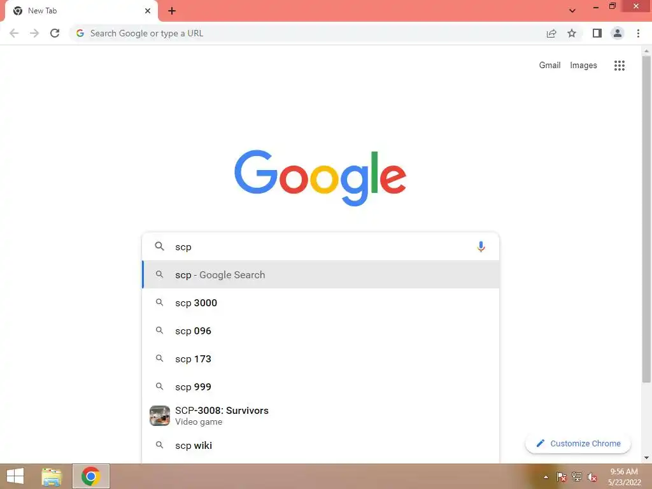Click the browser Forward arrow
The image size is (652, 489).
34,33
